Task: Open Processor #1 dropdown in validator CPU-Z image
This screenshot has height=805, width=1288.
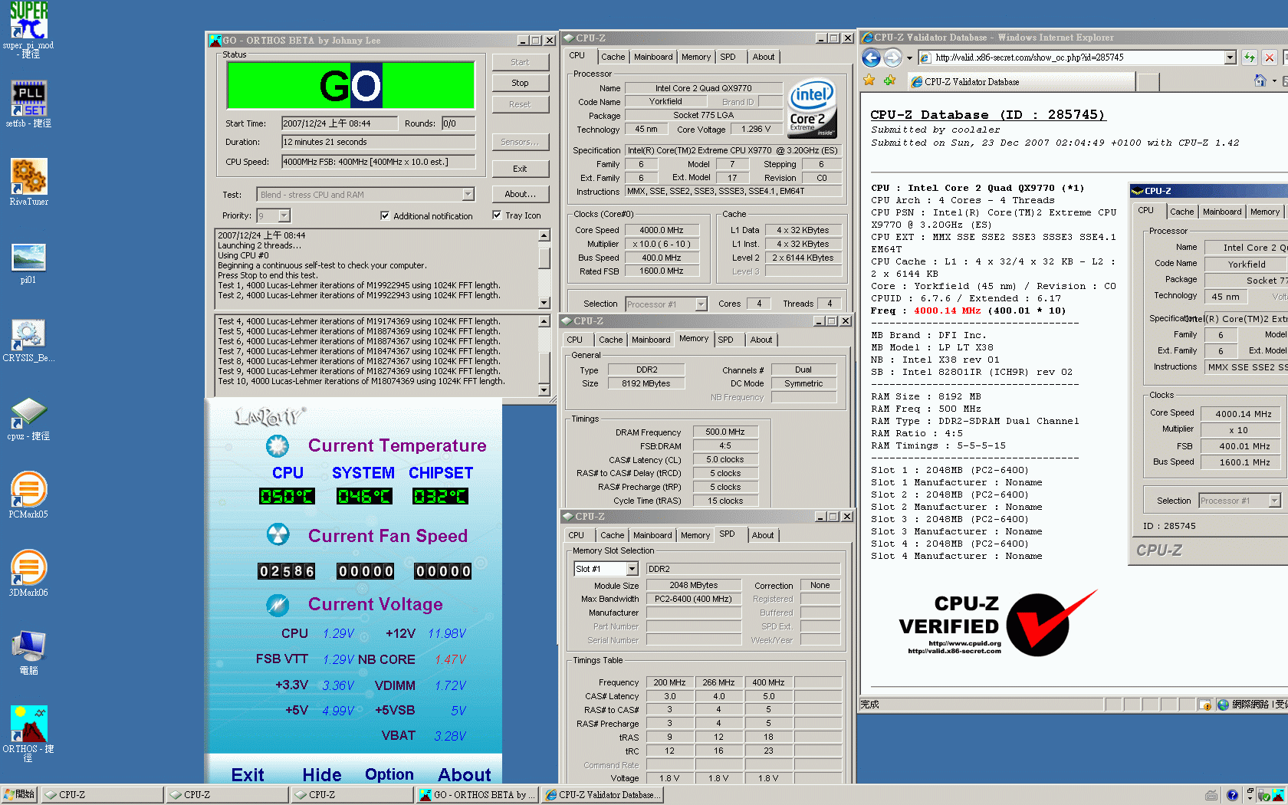Action: (1274, 501)
